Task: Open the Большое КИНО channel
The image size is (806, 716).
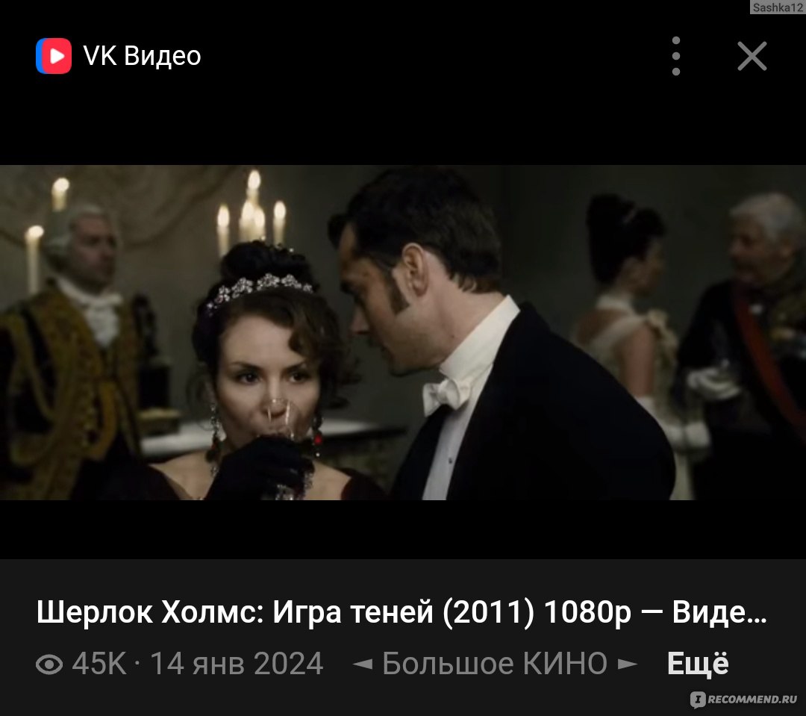Action: tap(495, 664)
